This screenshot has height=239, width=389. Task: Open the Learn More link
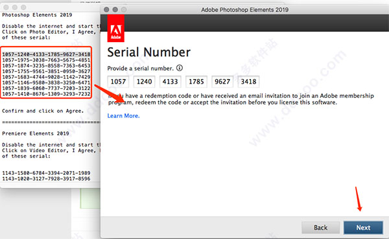(123, 116)
